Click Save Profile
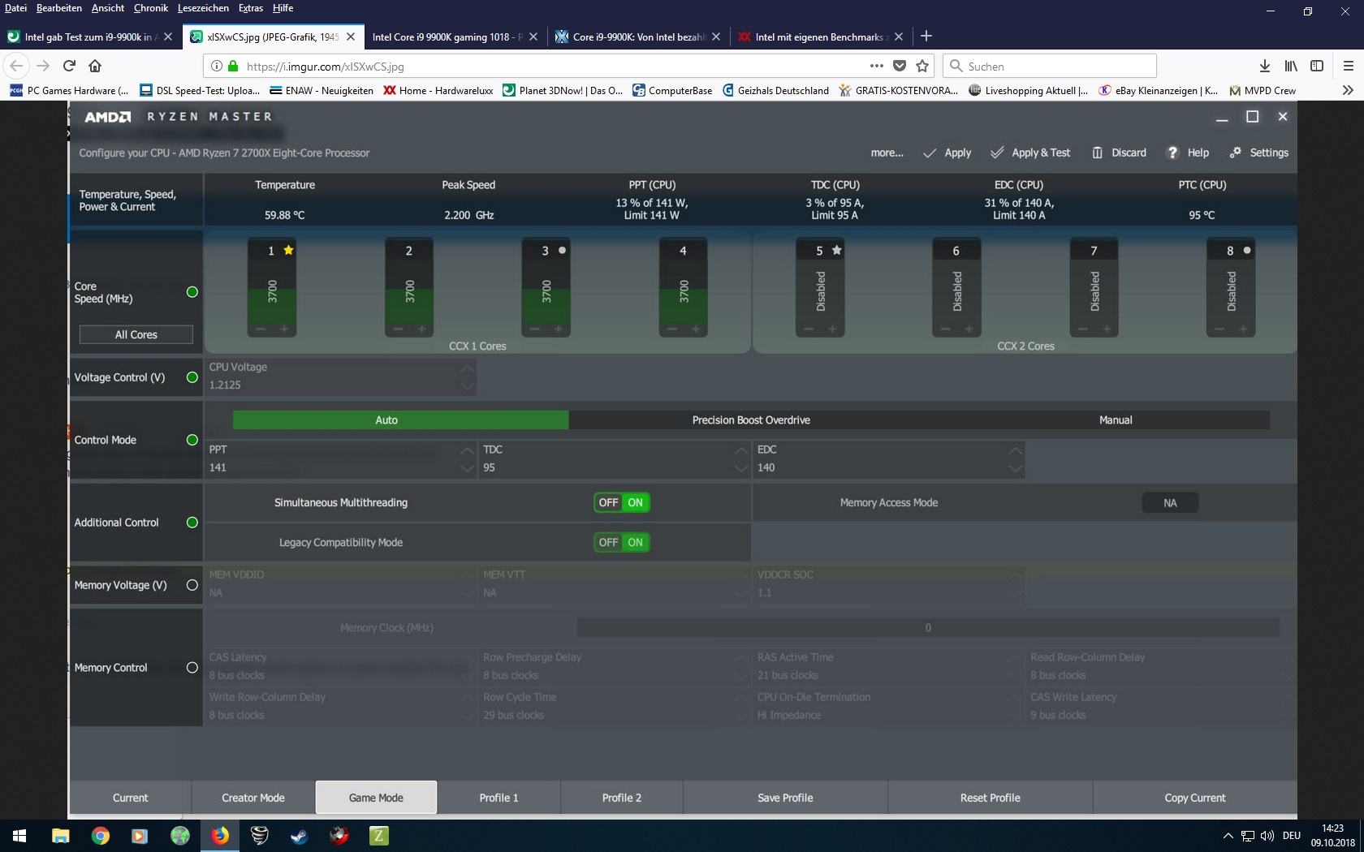The image size is (1364, 852). tap(785, 798)
